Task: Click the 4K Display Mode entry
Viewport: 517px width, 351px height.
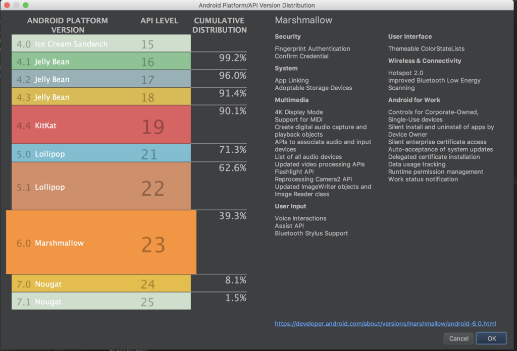Action: pos(299,112)
